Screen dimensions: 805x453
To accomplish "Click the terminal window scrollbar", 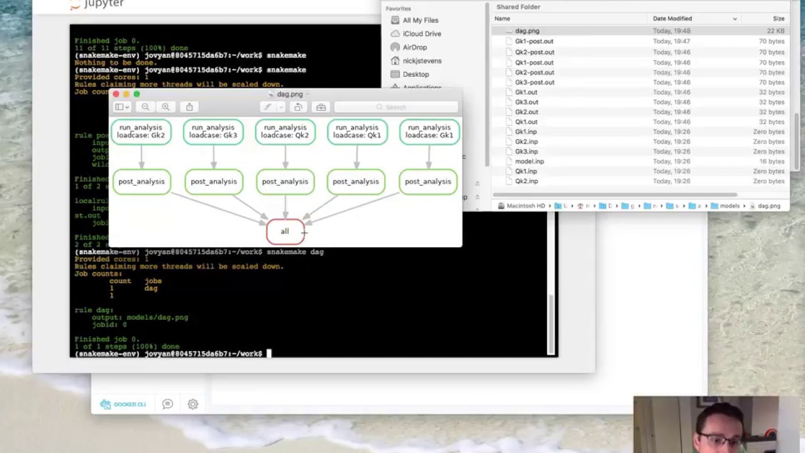I will [552, 323].
